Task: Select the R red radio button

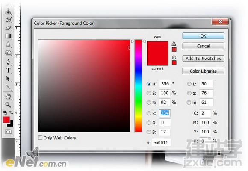Action: [x=149, y=113]
